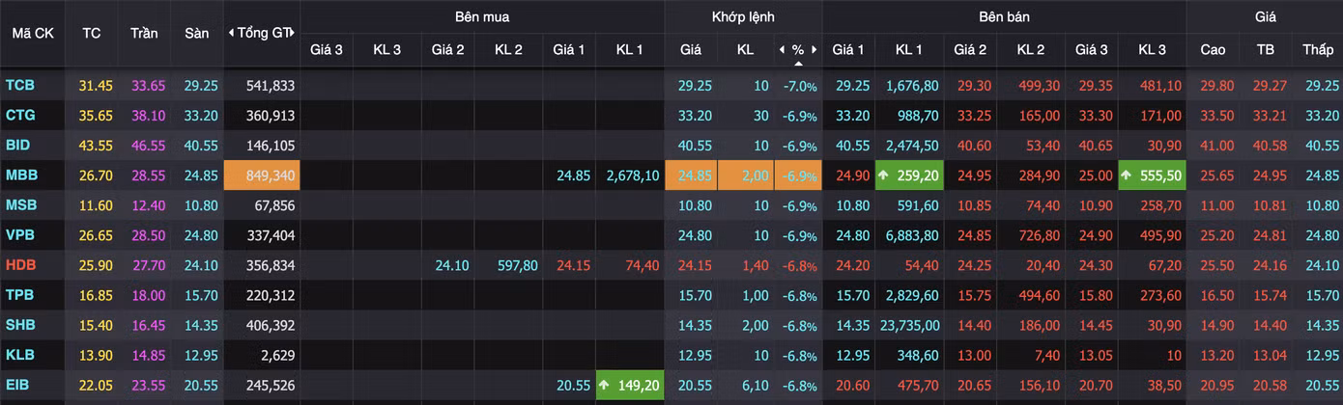Click the right arrow next to % header
This screenshot has width=1343, height=405.
[x=814, y=49]
